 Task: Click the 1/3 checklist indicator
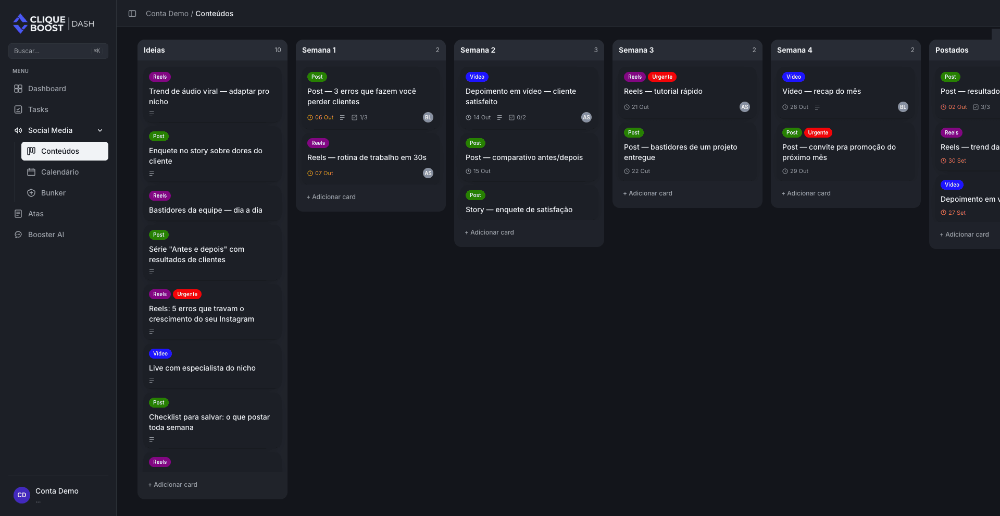click(x=359, y=117)
